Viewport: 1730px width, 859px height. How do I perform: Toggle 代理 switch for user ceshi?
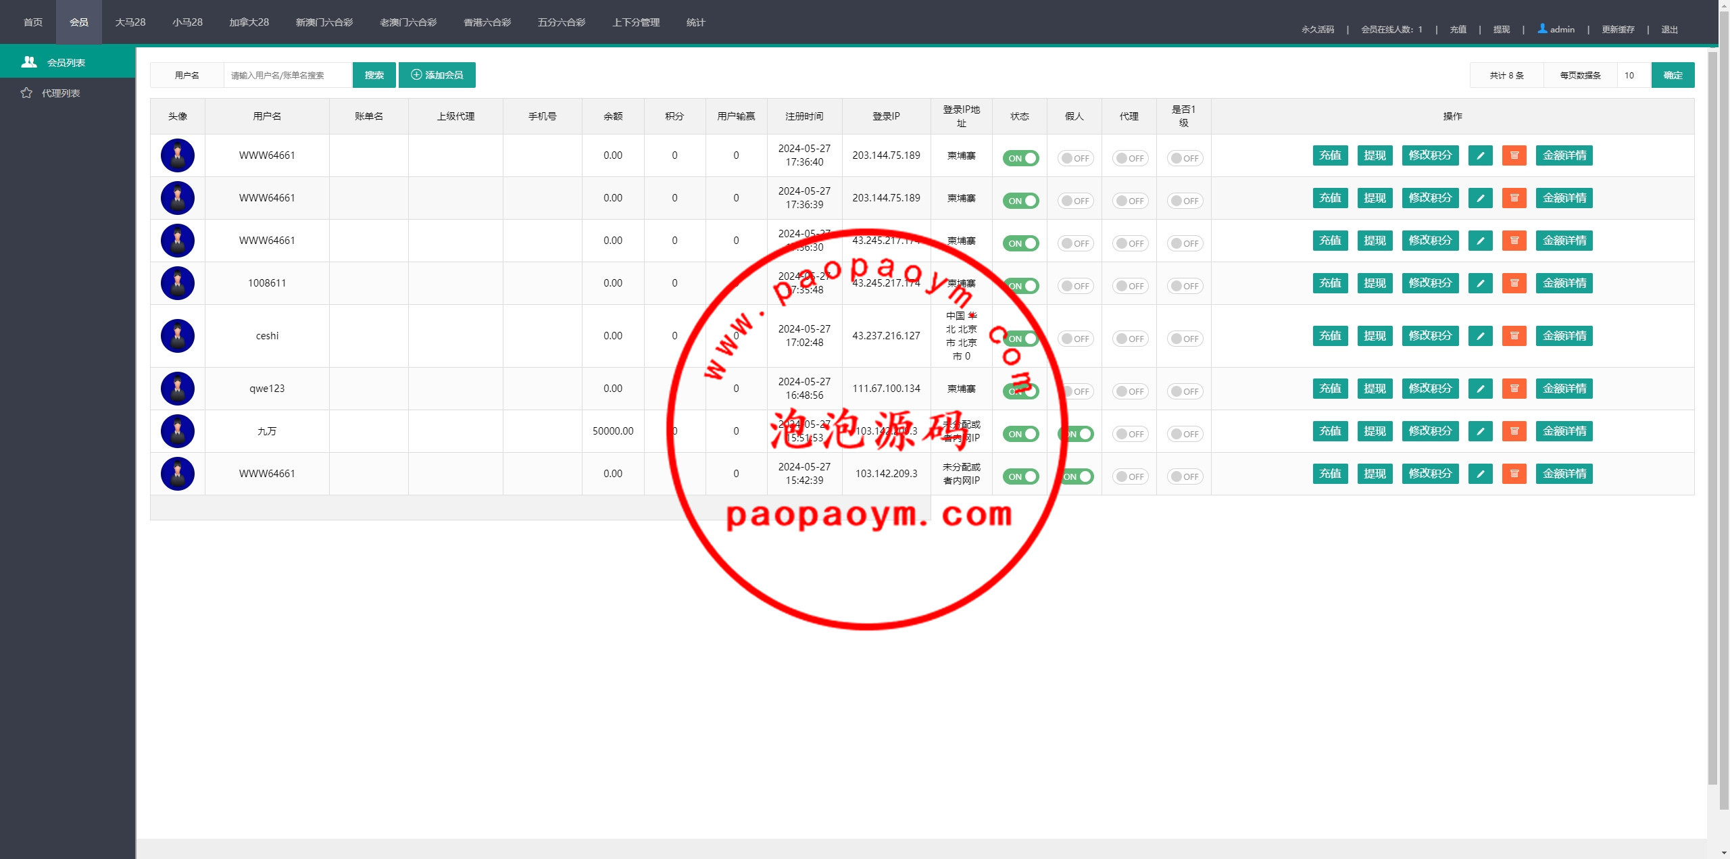1130,339
